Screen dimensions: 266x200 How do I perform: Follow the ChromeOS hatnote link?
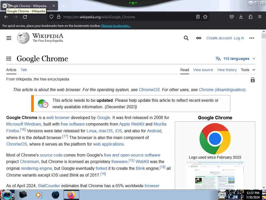pyautogui.click(x=149, y=90)
